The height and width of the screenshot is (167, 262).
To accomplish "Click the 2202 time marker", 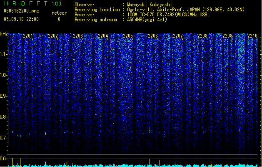I will point(53,36).
